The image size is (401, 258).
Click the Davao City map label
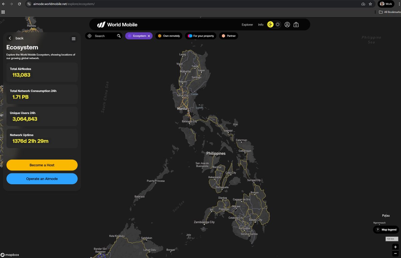click(x=256, y=220)
